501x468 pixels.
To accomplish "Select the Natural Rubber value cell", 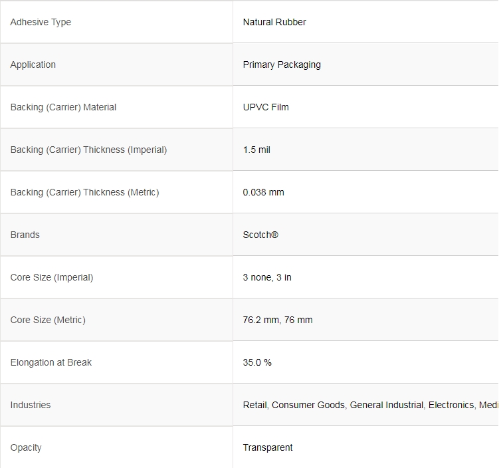I will pyautogui.click(x=274, y=22).
